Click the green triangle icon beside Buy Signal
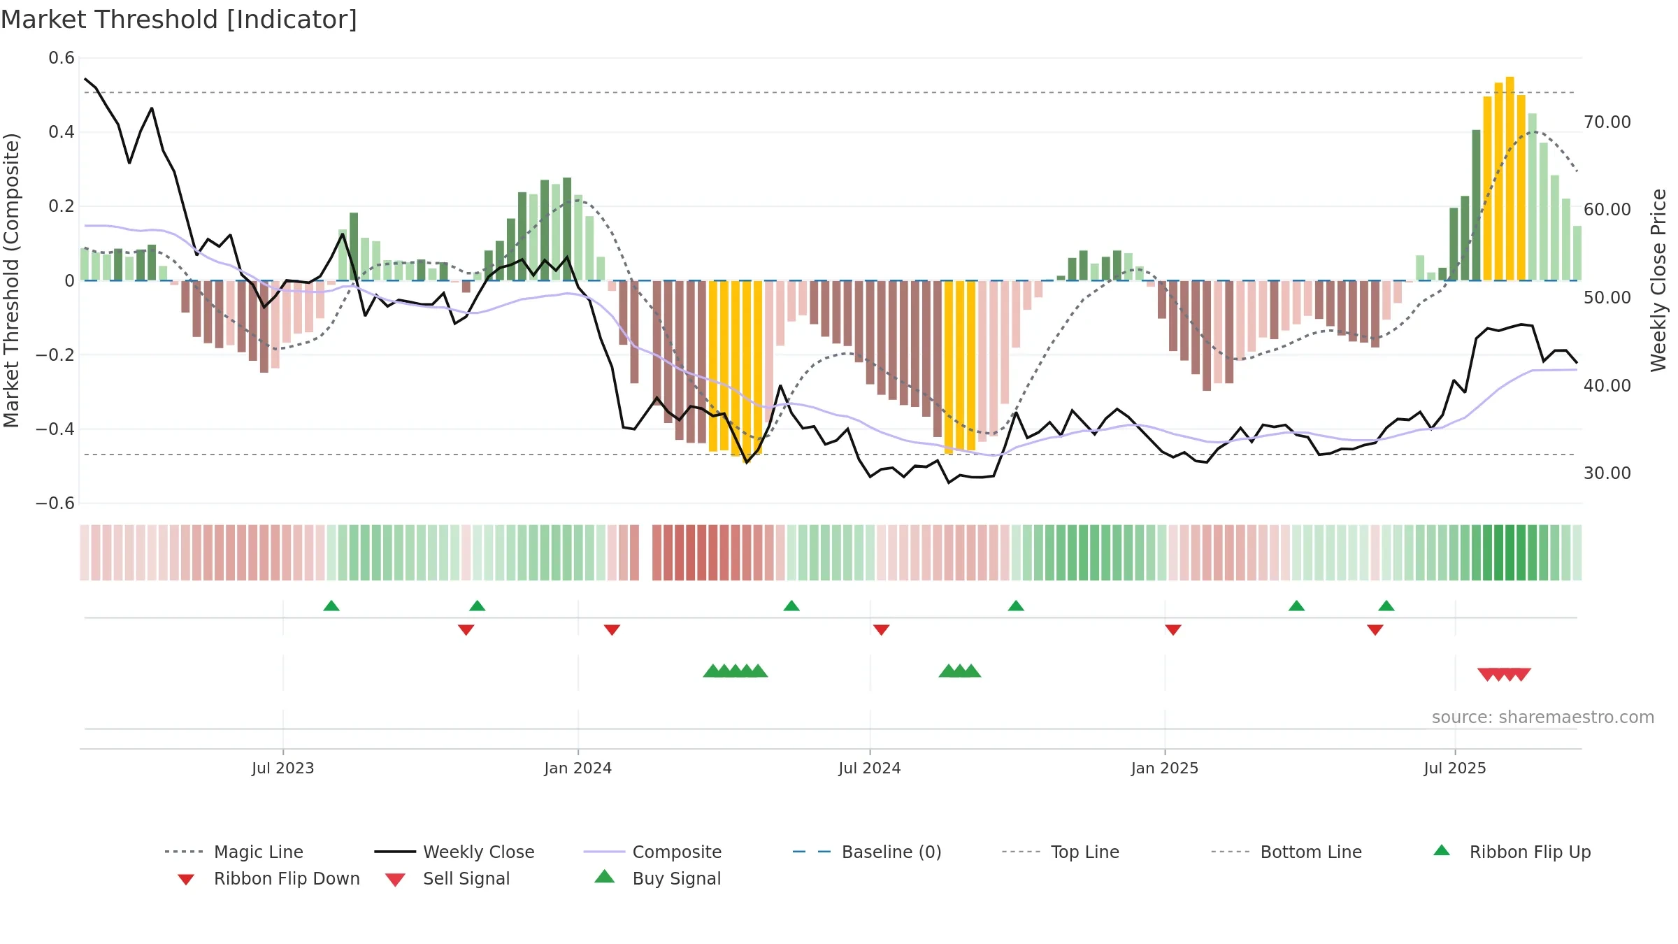1678x944 pixels. coord(604,876)
